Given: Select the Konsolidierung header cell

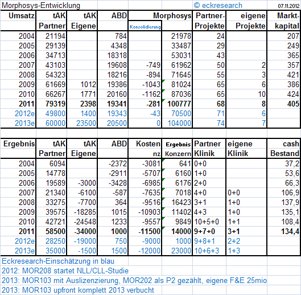Looking at the screenshot, I should [145, 27].
